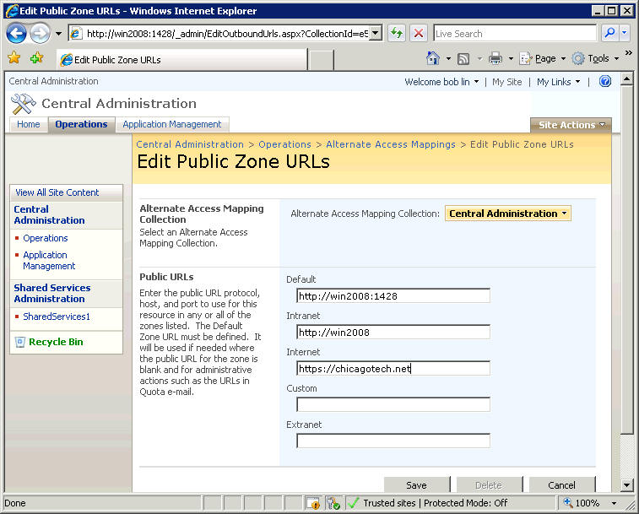Switch to the Home navigation tab
Image resolution: width=639 pixels, height=514 pixels.
click(x=28, y=124)
